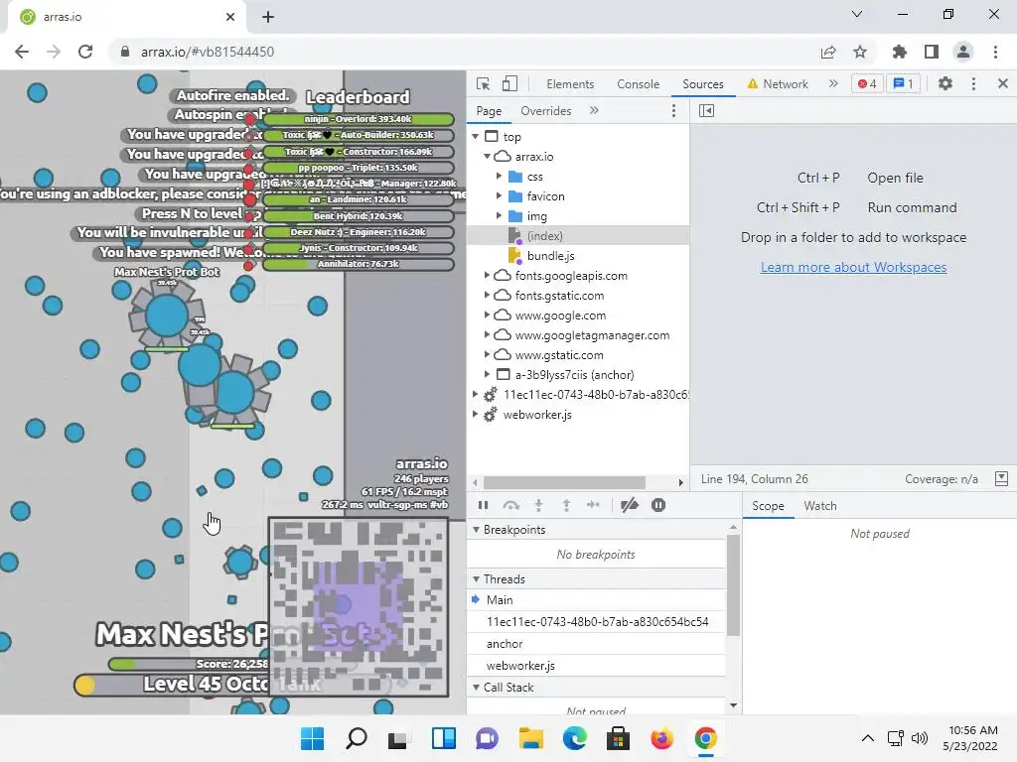This screenshot has width=1017, height=762.
Task: Open Windows Start menu
Action: coord(313,738)
